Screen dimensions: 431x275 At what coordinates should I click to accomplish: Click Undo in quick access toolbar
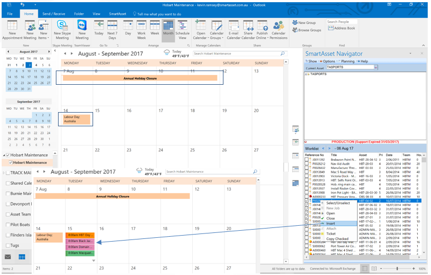22,5
